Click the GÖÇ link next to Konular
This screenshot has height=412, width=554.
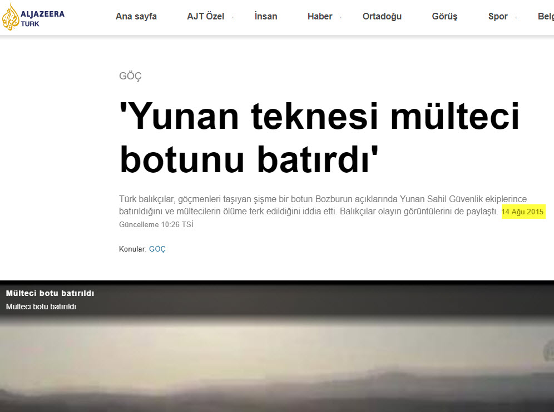click(157, 249)
